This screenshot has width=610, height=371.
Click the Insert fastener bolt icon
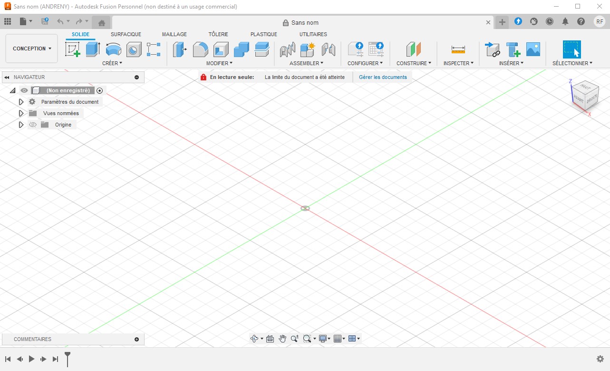pyautogui.click(x=513, y=49)
